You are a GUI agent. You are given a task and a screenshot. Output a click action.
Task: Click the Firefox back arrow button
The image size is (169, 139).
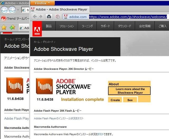[35, 17]
